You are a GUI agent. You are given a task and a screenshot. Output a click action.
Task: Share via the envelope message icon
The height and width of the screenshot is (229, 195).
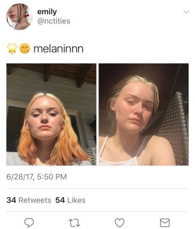(165, 223)
